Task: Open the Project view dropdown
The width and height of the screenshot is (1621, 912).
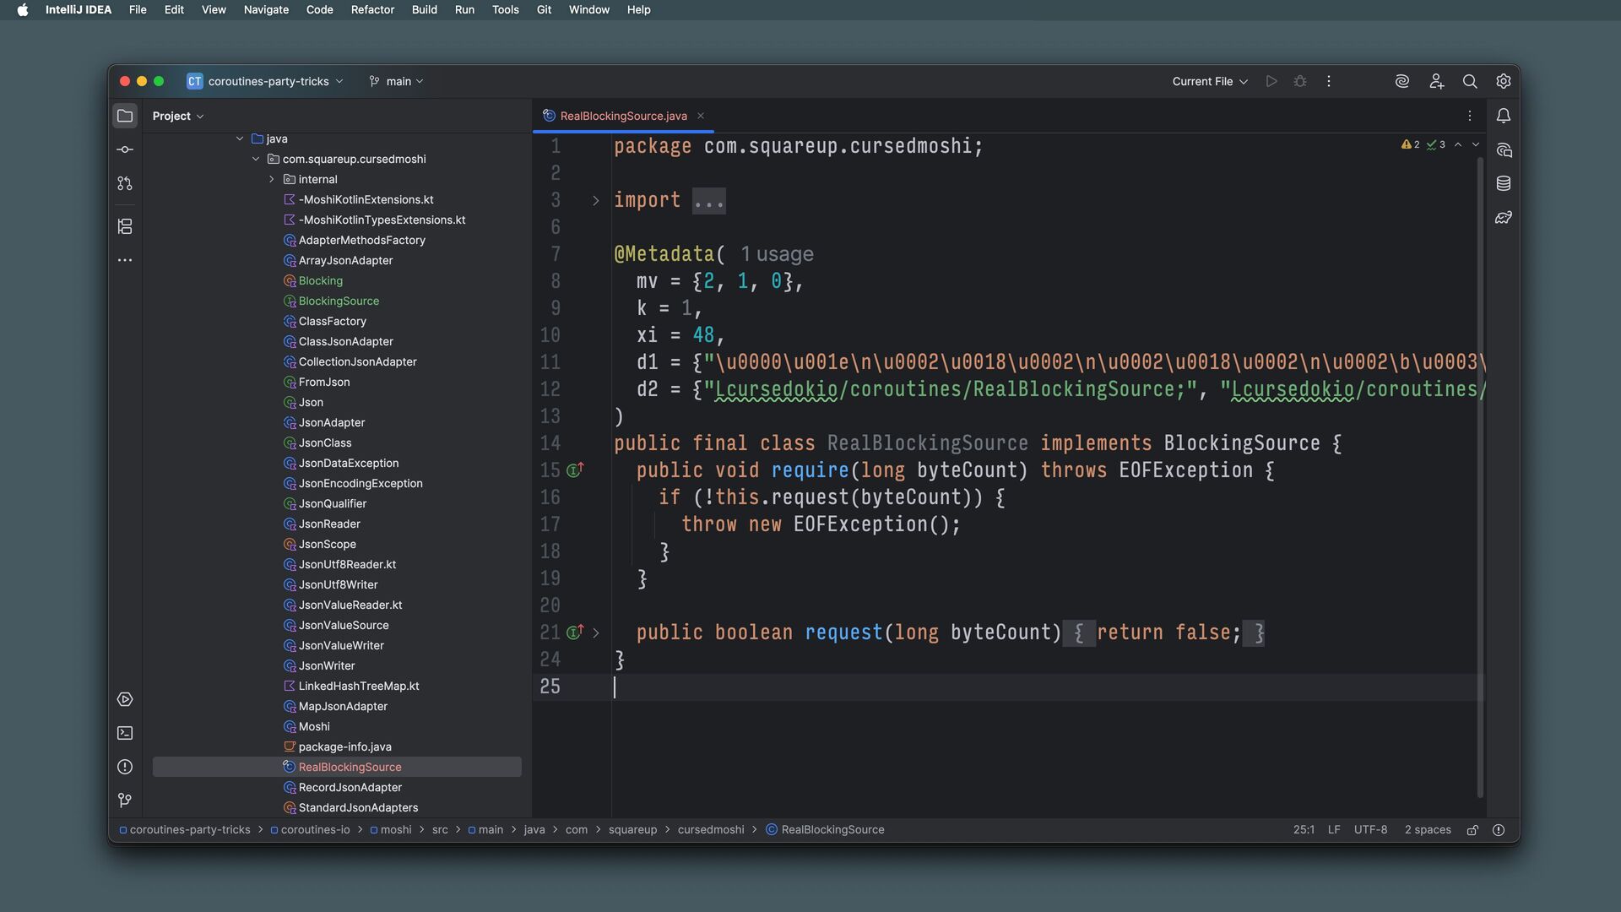Action: pyautogui.click(x=178, y=116)
